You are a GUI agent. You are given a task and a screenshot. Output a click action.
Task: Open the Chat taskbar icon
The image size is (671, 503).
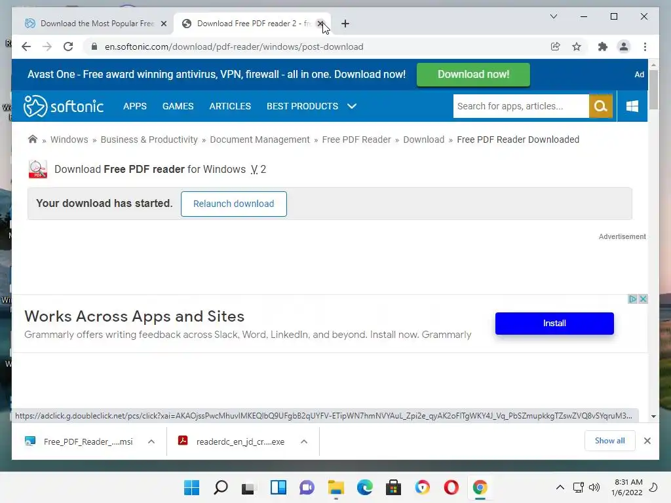(x=307, y=487)
